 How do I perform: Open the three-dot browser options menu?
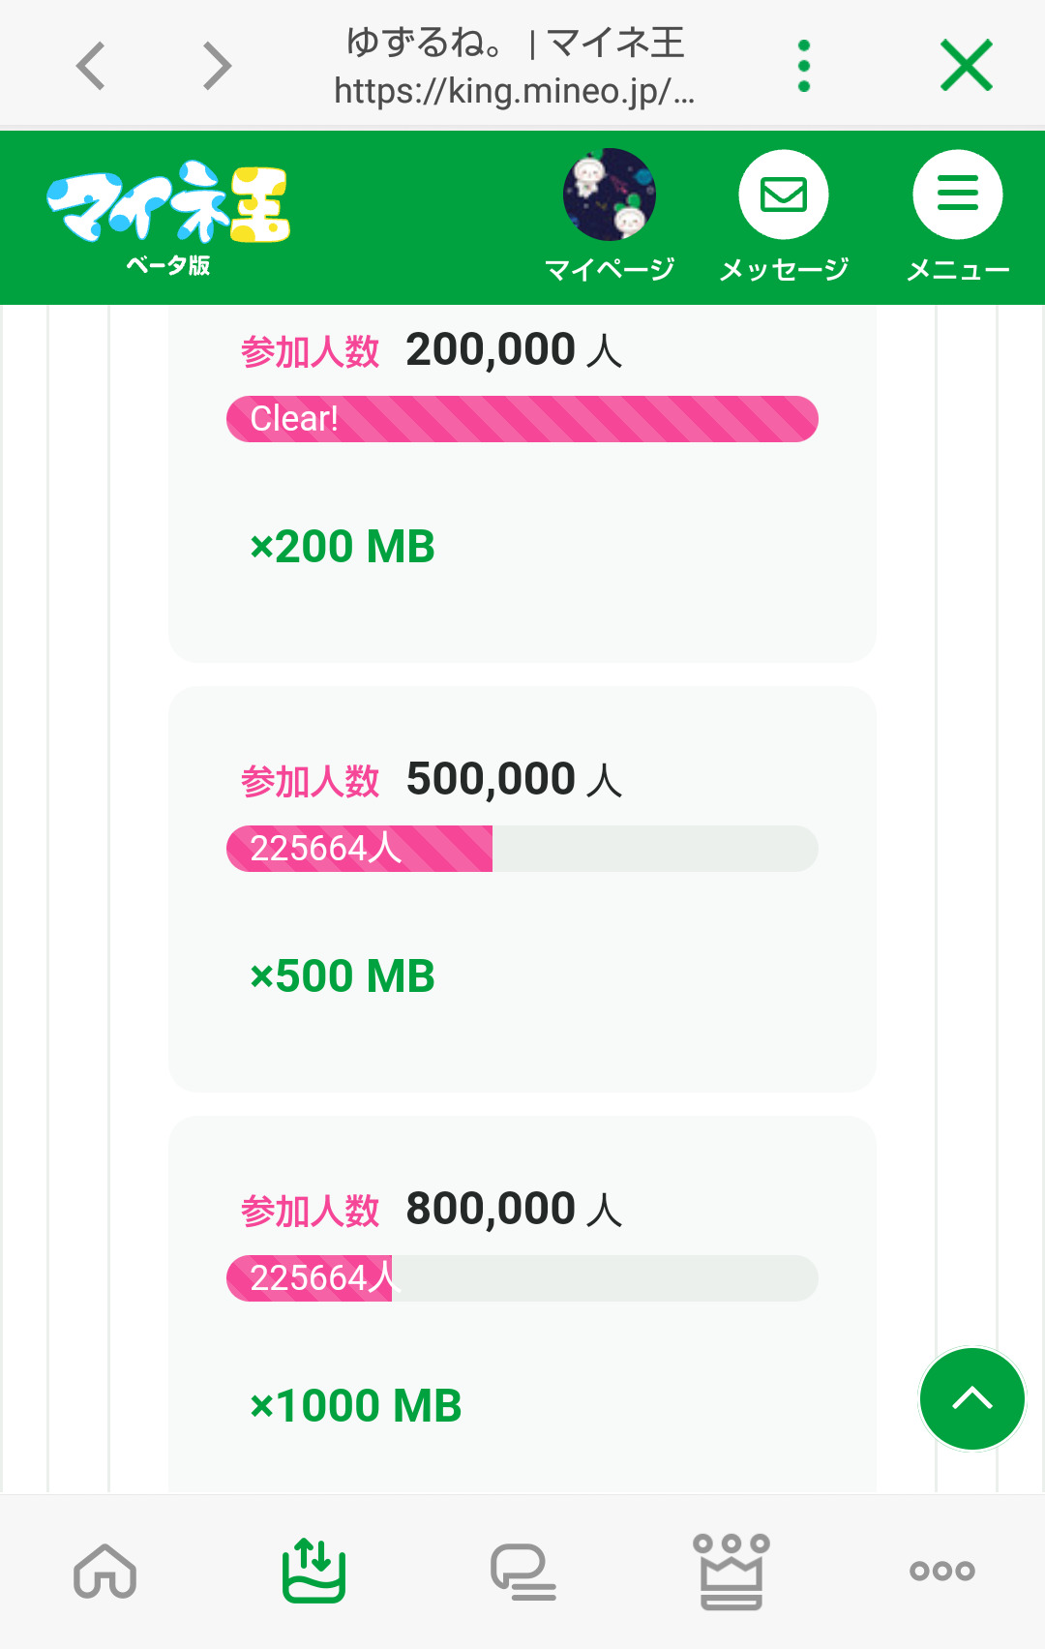pyautogui.click(x=803, y=66)
